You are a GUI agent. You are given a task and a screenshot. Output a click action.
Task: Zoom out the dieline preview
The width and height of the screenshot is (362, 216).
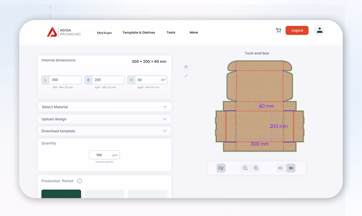[x=245, y=168]
